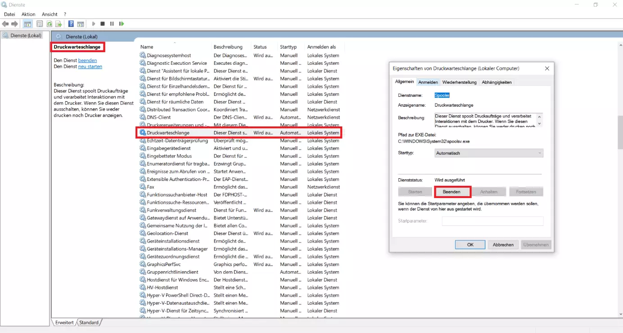Click the gear icon of Funkverwaltungsdienst

click(x=143, y=210)
